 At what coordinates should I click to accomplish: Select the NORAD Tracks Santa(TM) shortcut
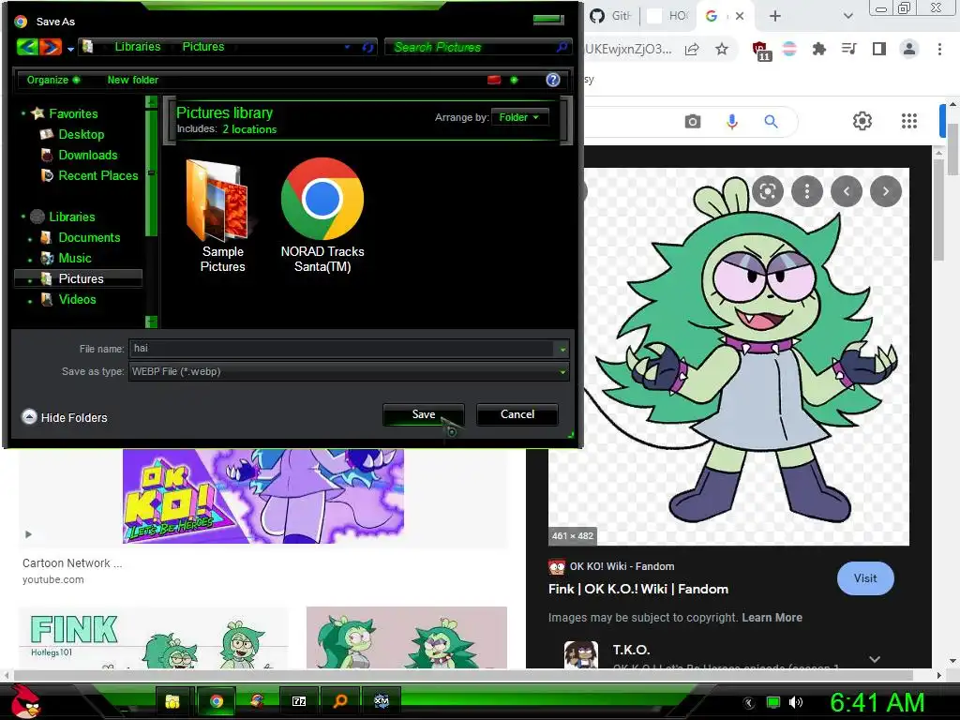[x=322, y=215]
